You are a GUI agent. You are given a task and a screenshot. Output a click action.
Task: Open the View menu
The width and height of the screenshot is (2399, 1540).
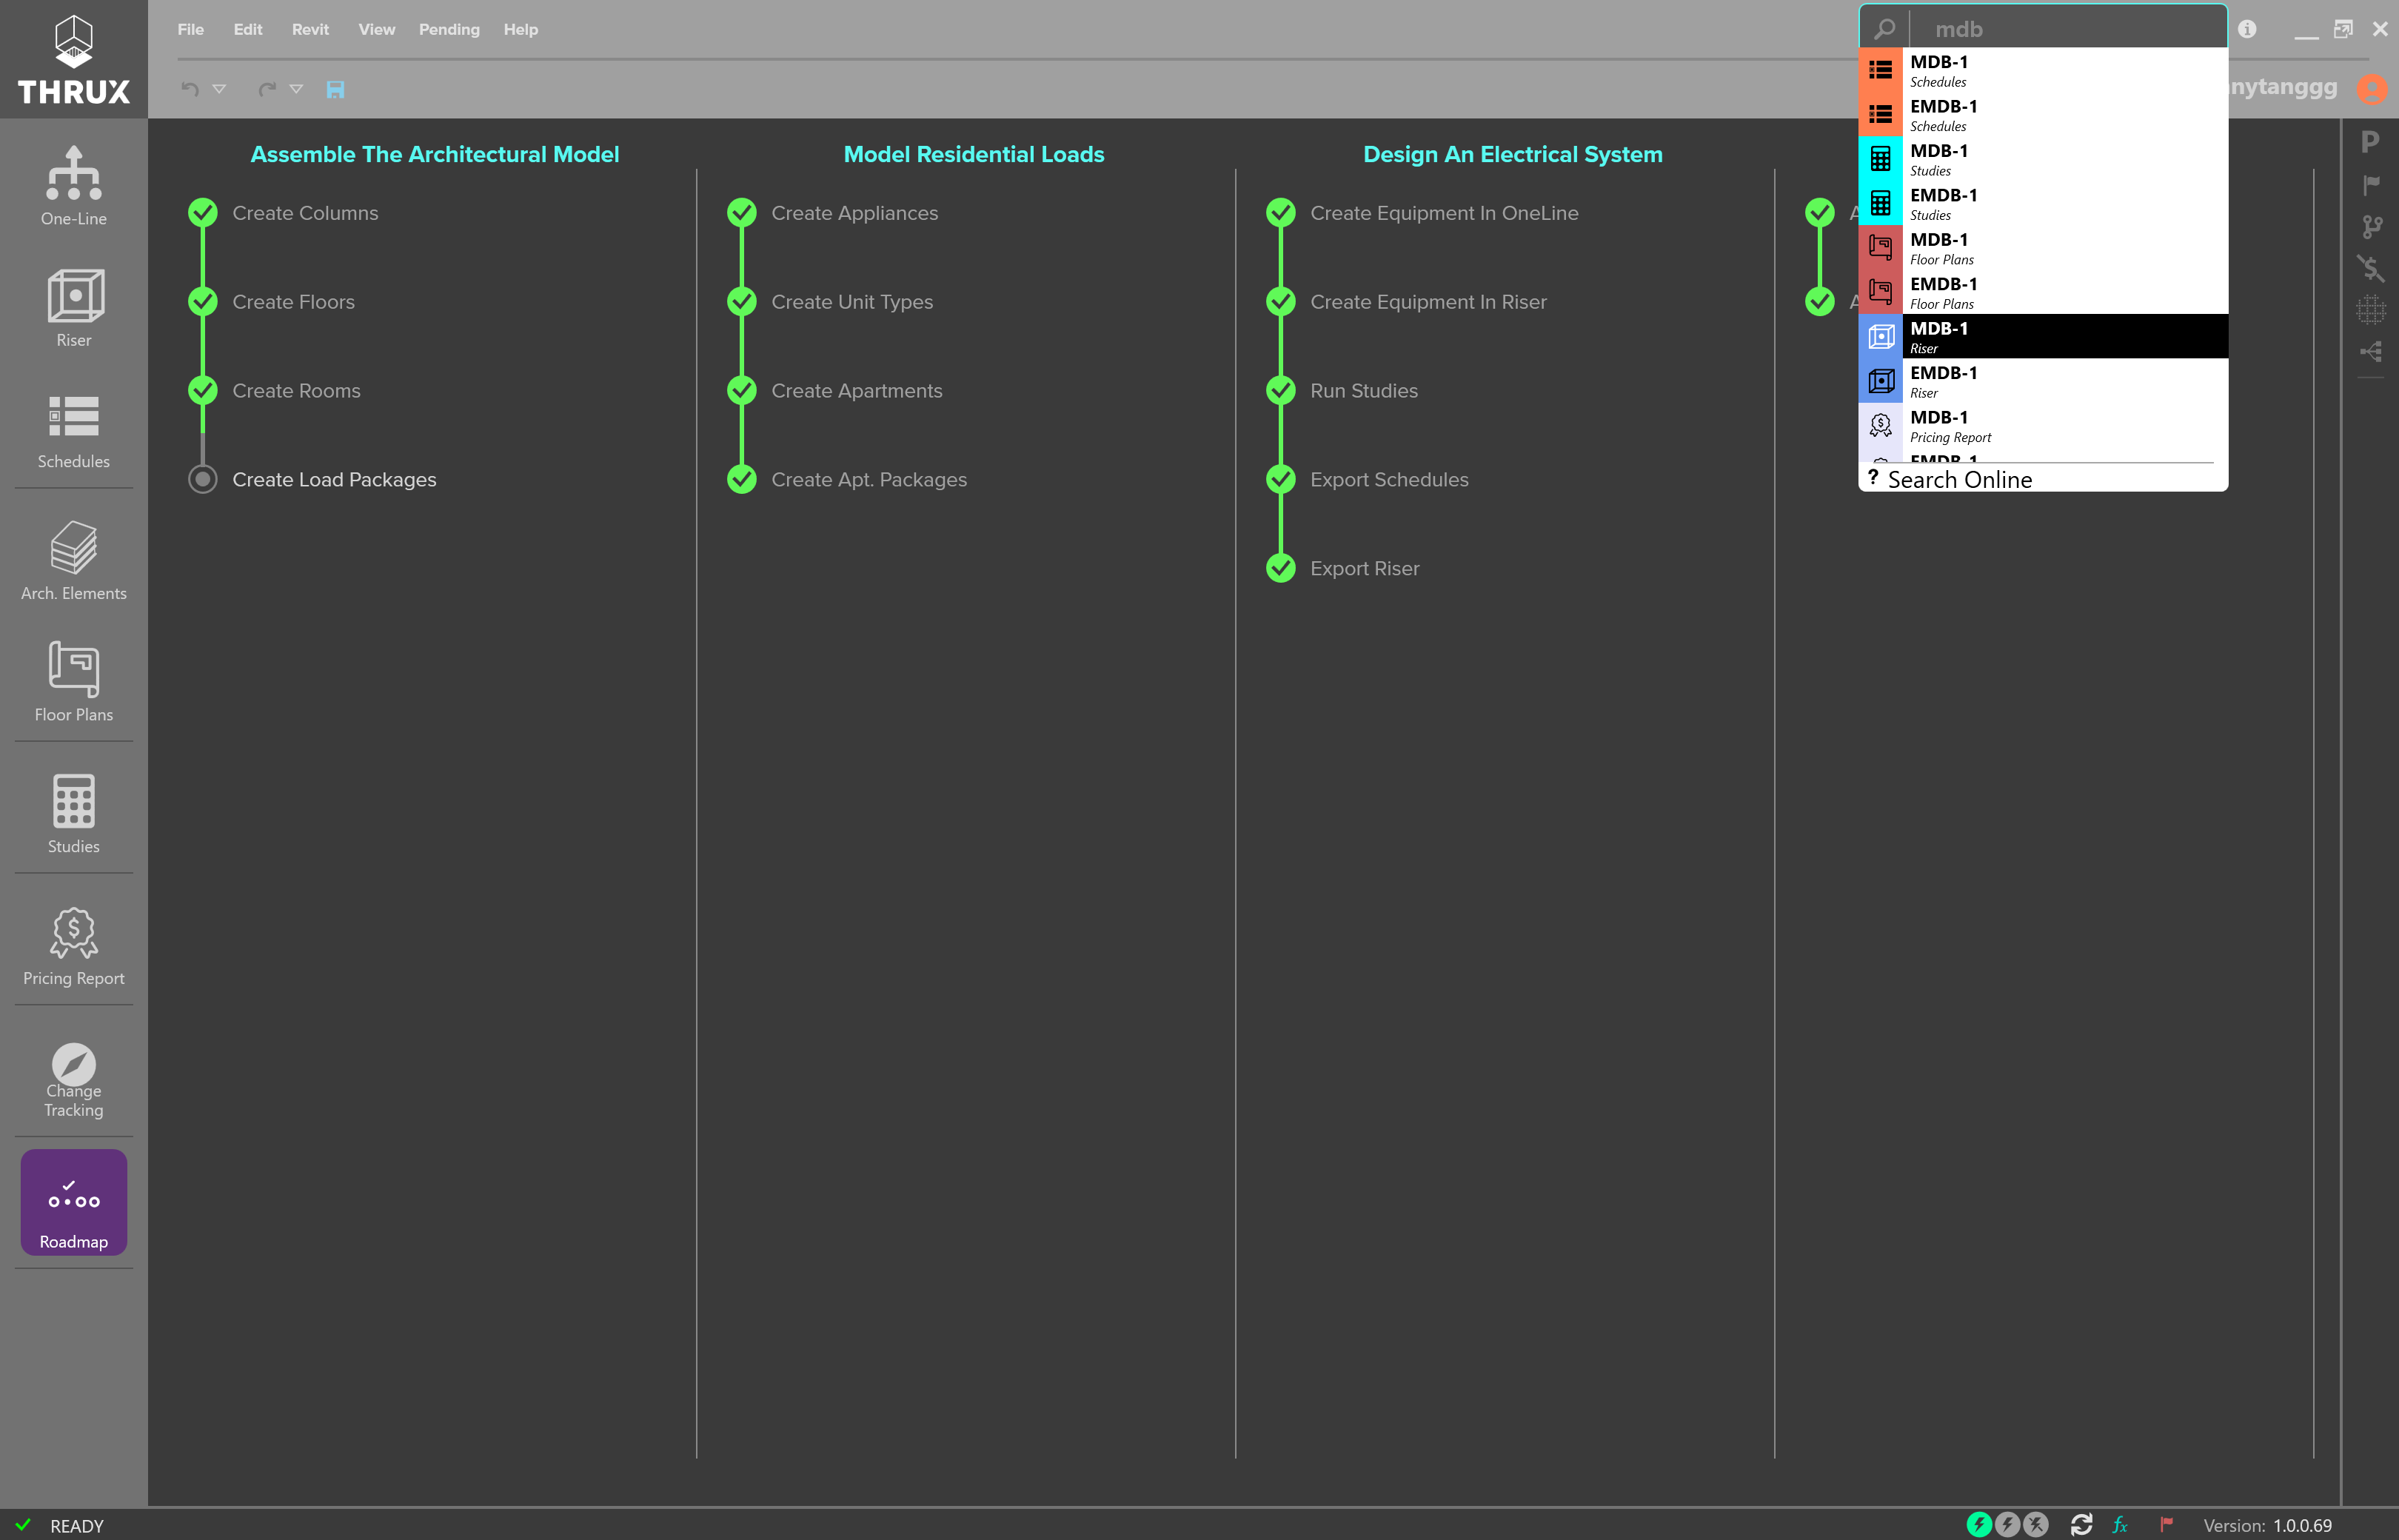377,29
